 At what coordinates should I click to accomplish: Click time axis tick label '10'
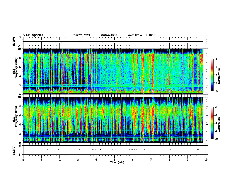(206, 160)
